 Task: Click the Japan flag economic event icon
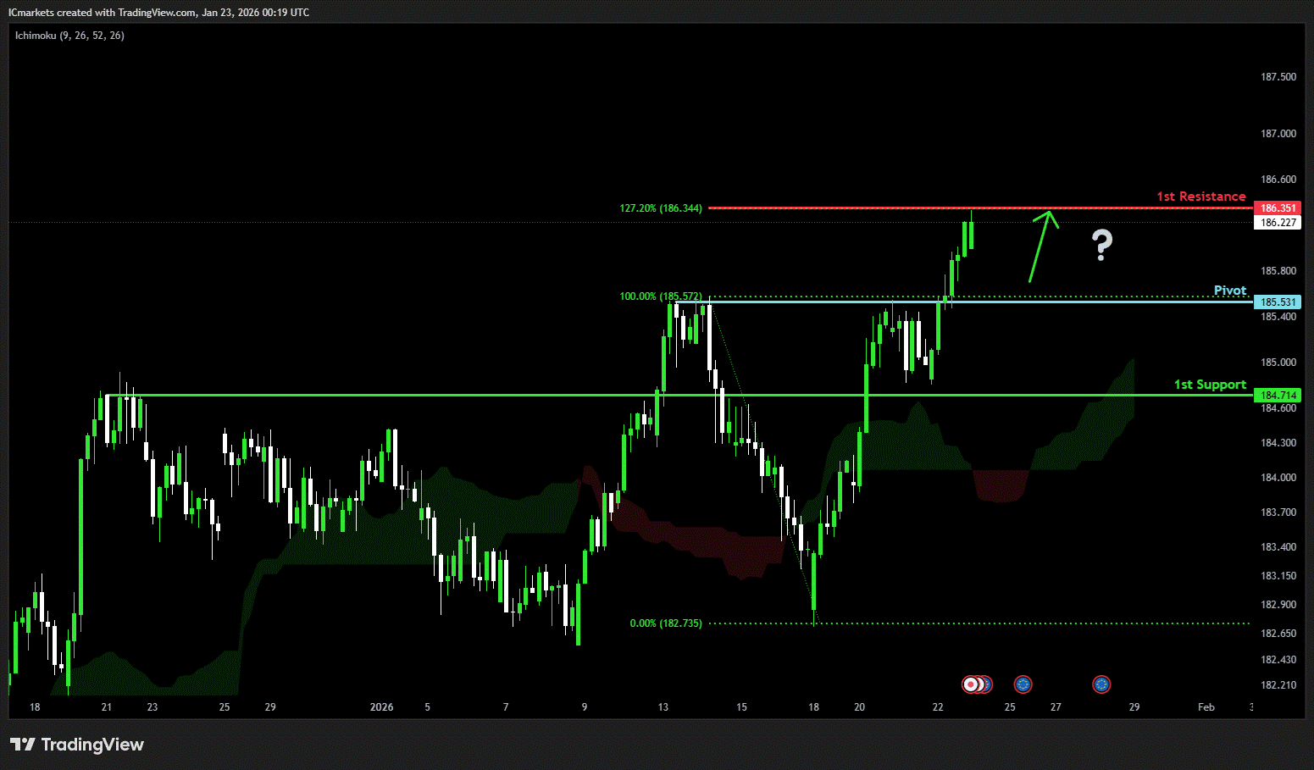click(x=970, y=684)
